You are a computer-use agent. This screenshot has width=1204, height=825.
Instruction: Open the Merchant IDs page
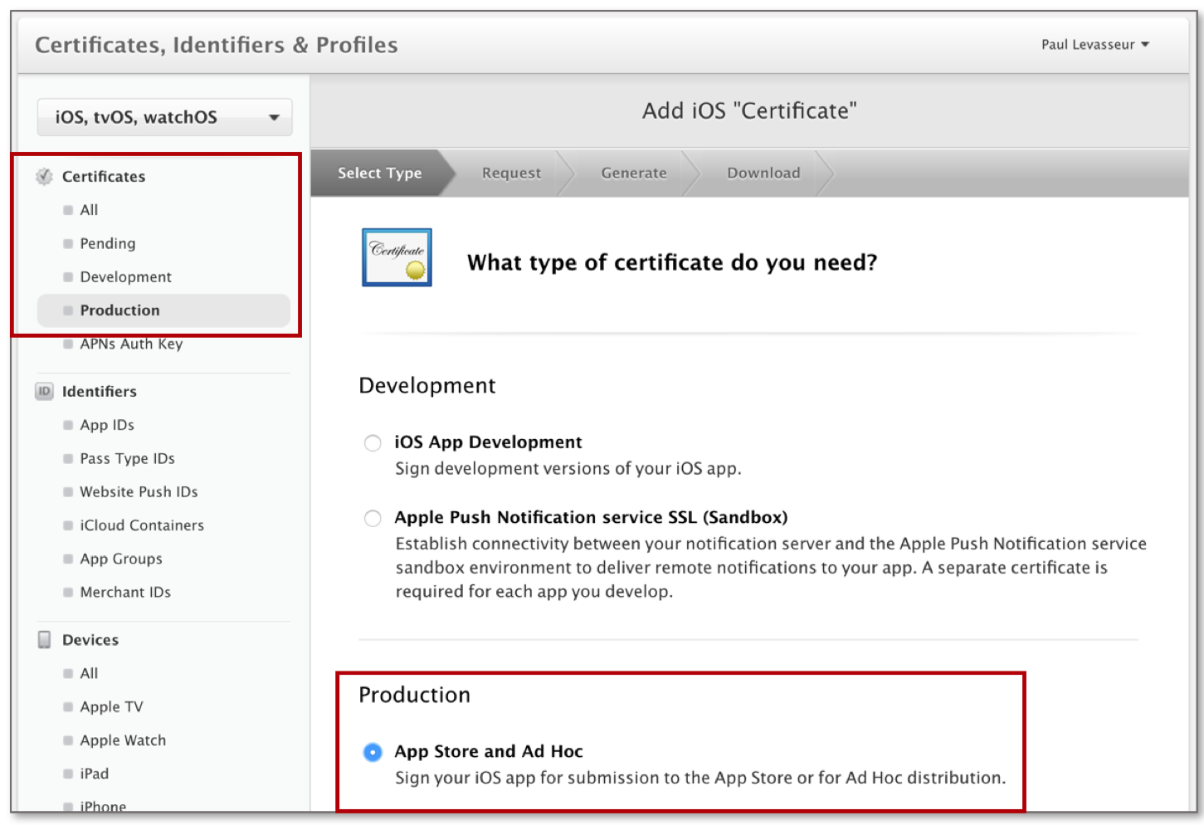click(124, 592)
